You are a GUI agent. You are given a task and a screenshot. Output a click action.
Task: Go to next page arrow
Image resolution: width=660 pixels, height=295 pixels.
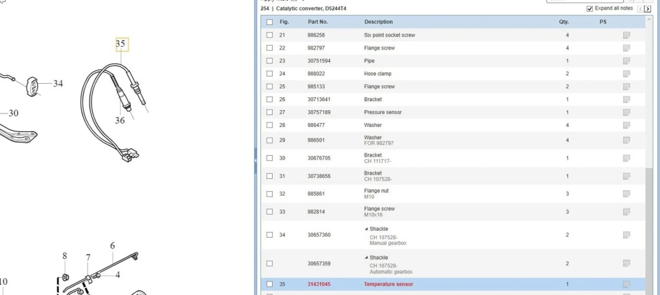pos(647,9)
